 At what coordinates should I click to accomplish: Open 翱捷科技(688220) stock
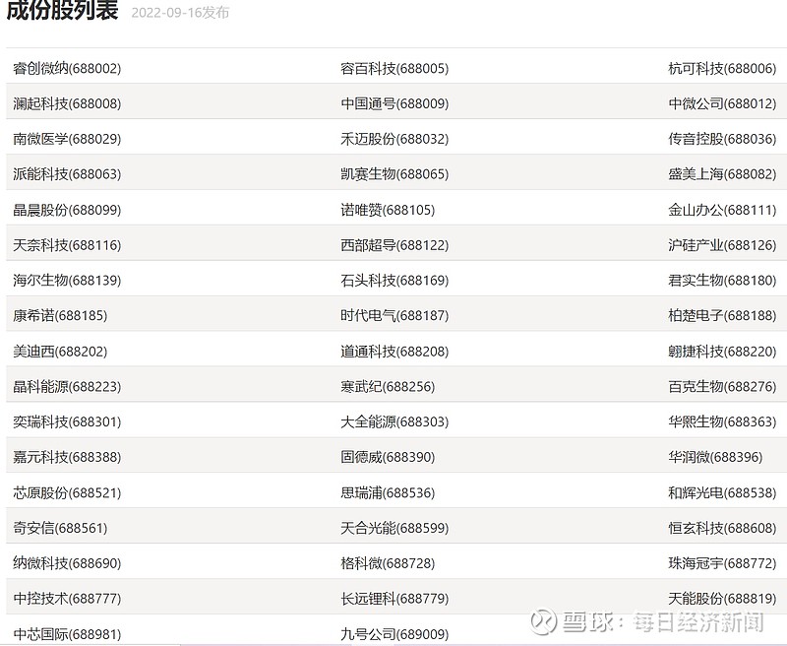point(722,352)
